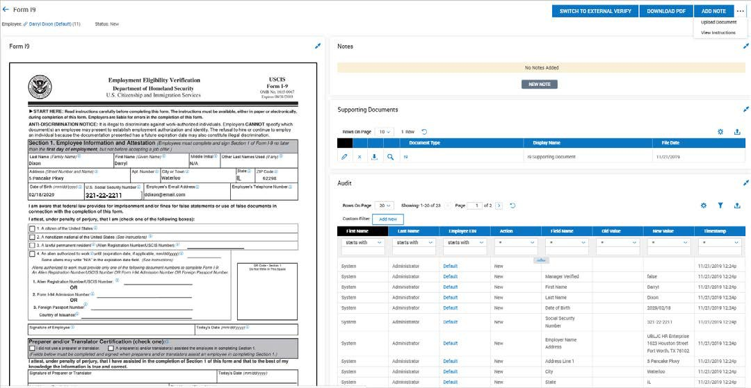Select Upload Document menu entry

pos(718,22)
